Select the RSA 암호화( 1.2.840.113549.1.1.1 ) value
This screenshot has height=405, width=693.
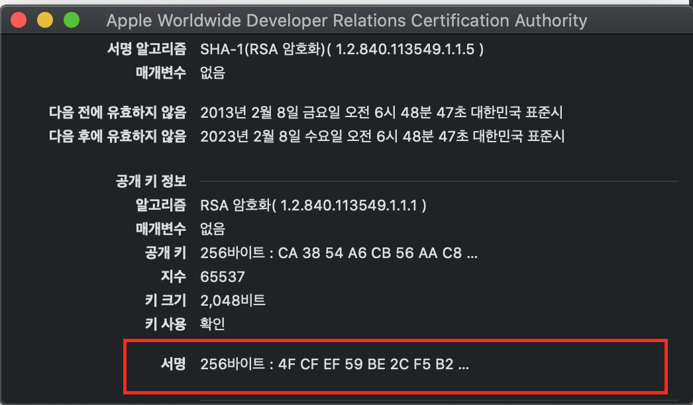click(x=313, y=205)
